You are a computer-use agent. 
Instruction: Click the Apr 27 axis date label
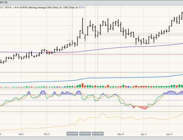click(169, 134)
